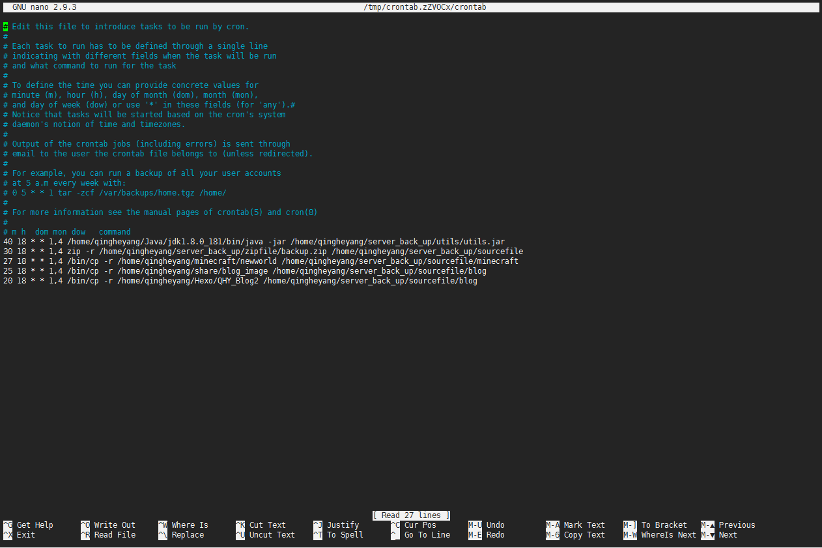The width and height of the screenshot is (822, 548).
Task: Choose the Where Is search shortcut
Action: tap(190, 525)
